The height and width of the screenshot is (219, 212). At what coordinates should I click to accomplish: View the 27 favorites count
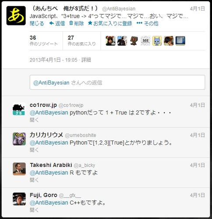(81, 41)
